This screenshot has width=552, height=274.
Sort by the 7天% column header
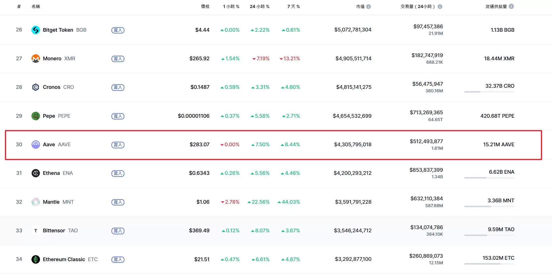point(293,6)
